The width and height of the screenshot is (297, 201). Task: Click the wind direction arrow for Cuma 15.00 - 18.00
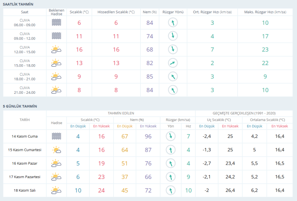tap(173, 63)
